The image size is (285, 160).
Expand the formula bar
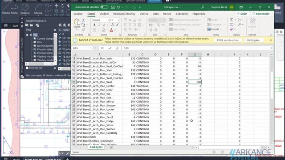click(x=271, y=48)
